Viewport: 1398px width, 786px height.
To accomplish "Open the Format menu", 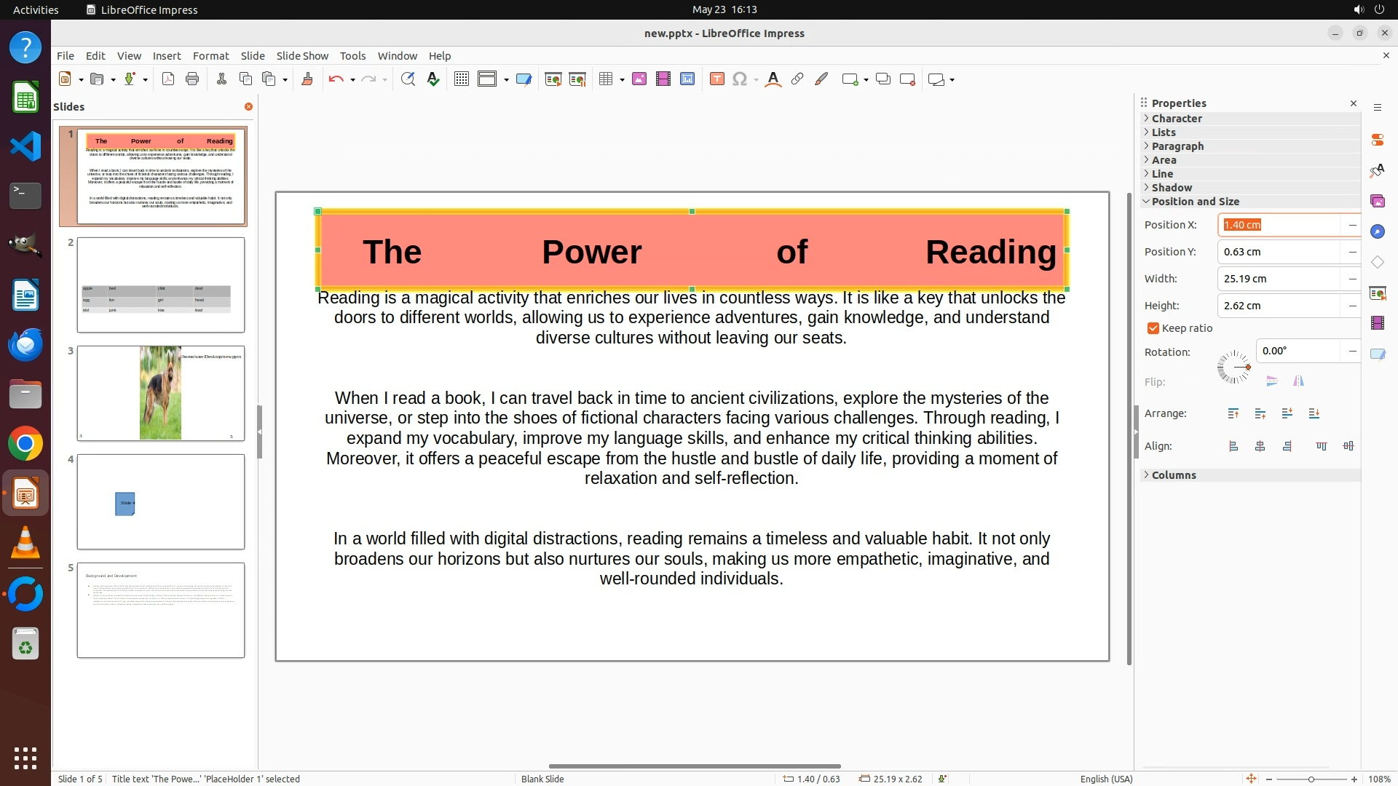I will (210, 55).
